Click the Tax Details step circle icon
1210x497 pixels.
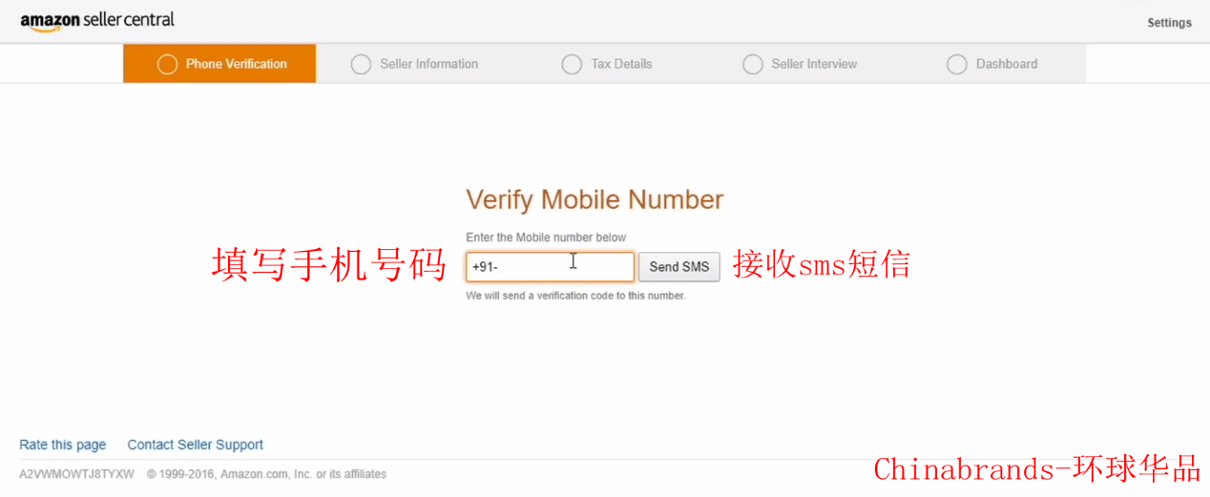click(572, 64)
